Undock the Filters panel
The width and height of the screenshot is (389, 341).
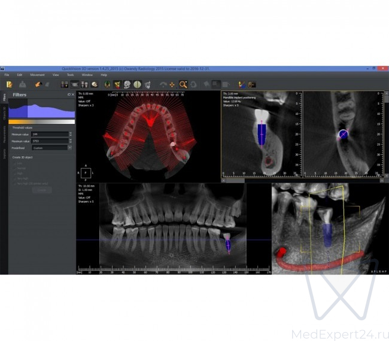pyautogui.click(x=69, y=95)
